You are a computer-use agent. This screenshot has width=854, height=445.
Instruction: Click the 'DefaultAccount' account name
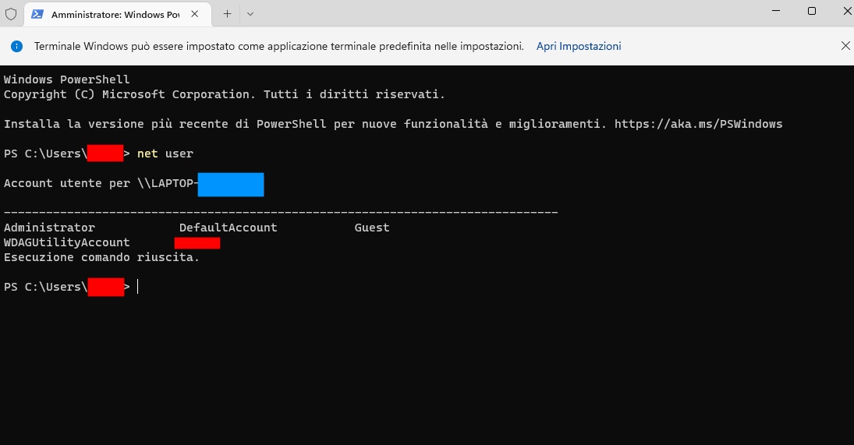(229, 228)
